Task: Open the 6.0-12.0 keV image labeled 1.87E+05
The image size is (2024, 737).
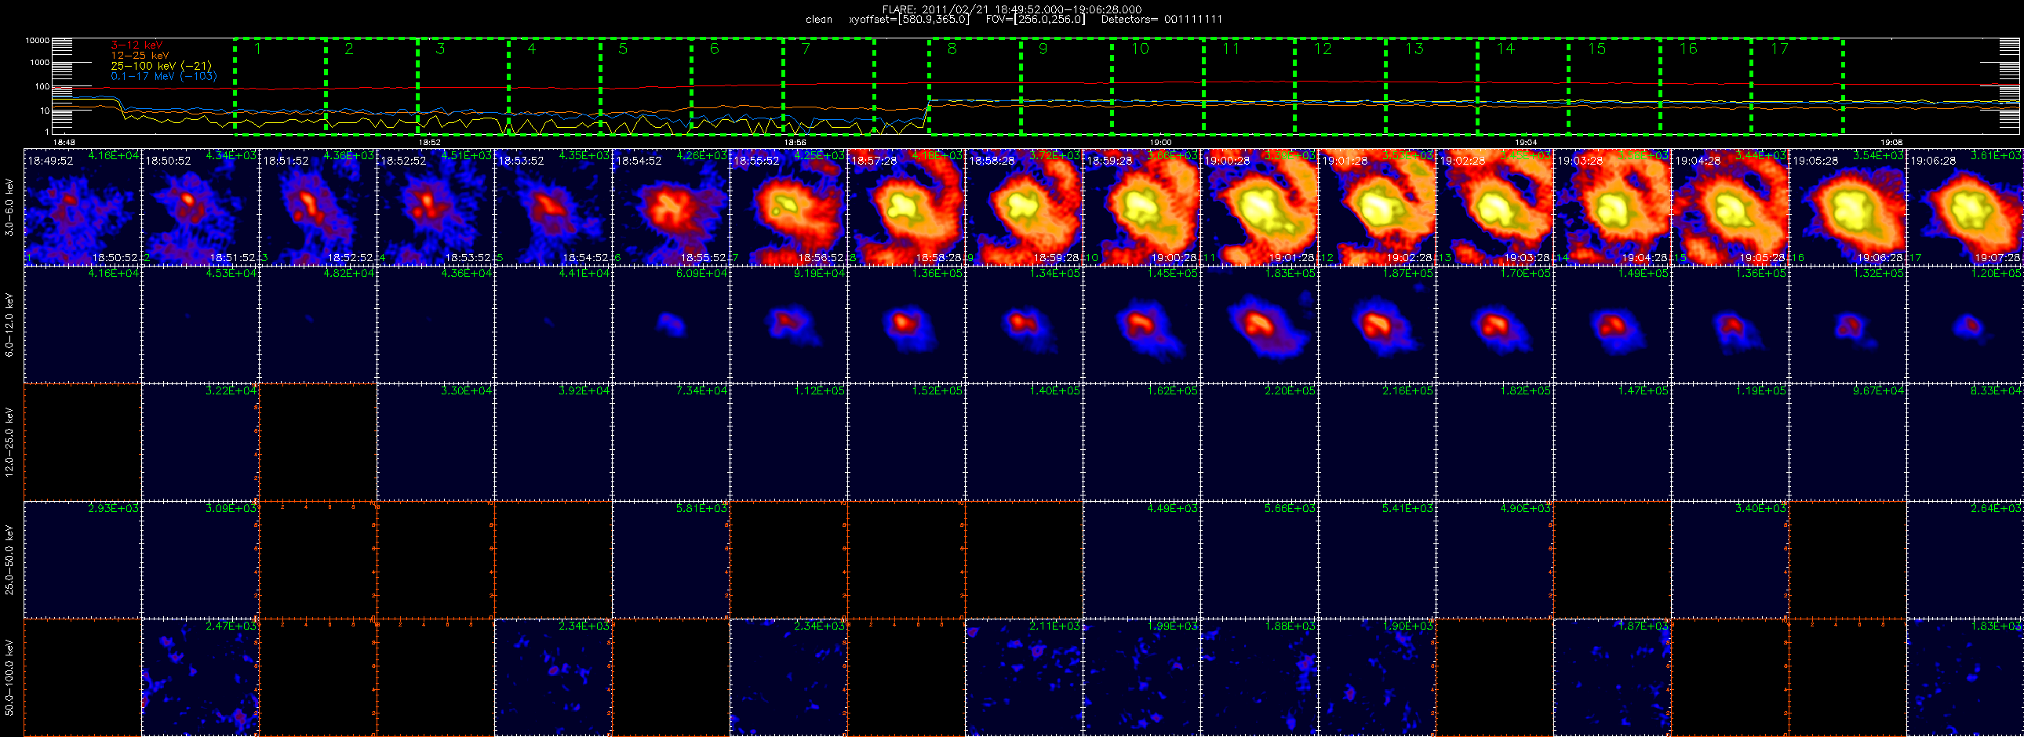Action: point(1378,324)
